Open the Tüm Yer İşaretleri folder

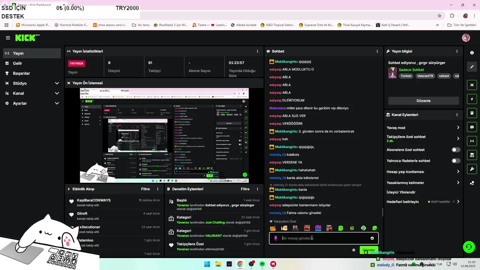[462, 25]
